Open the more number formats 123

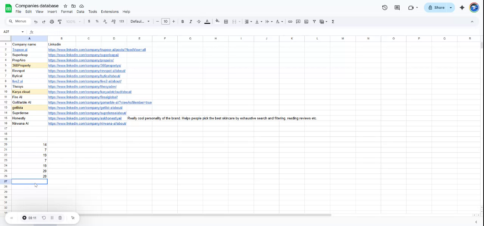[121, 22]
